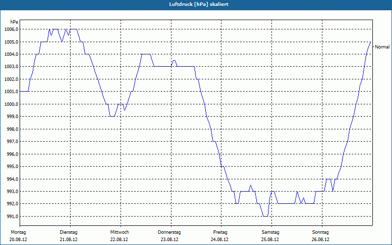
Task: Click the date 23.08.12
Action: point(169,240)
